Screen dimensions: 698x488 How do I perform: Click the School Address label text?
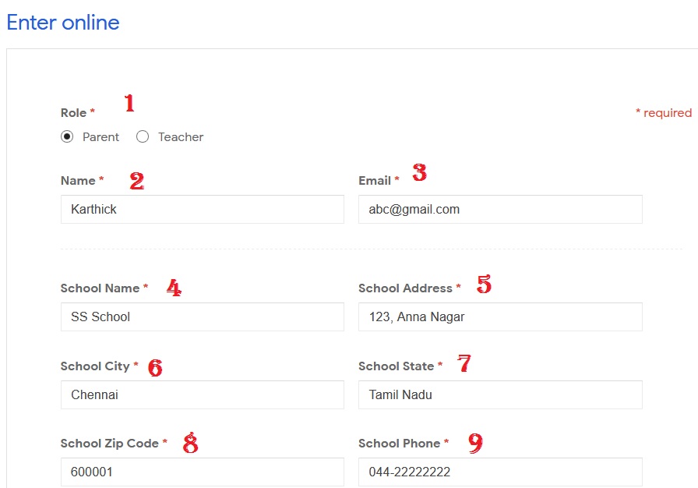pyautogui.click(x=405, y=288)
